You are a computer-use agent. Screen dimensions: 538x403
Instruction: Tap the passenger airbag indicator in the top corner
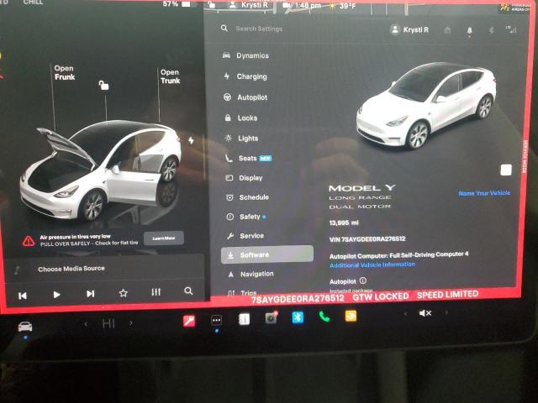point(514,8)
